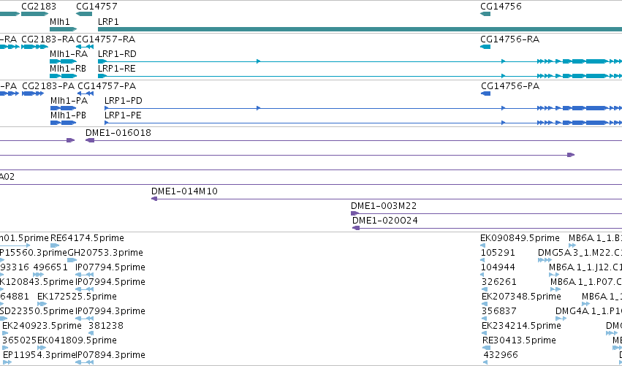
Task: Click the long LRP1 gene bar
Action: click(x=360, y=29)
